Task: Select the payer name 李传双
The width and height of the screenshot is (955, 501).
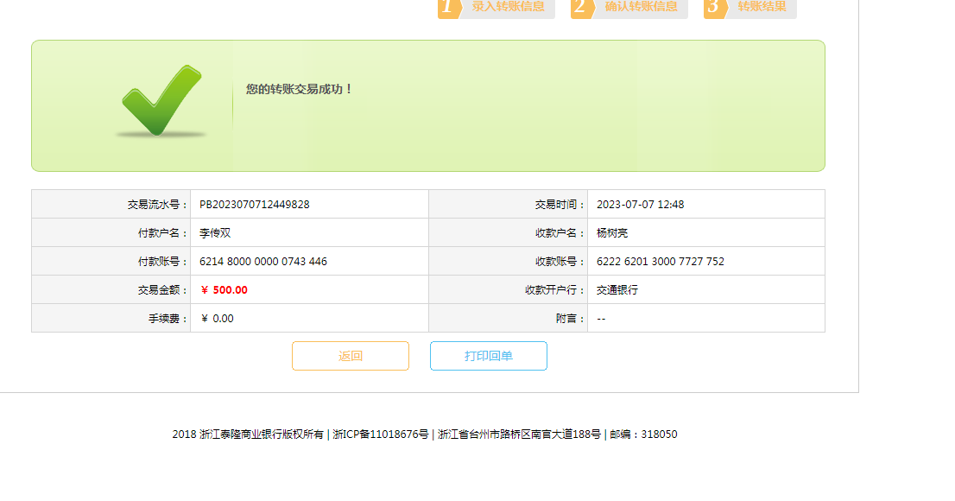Action: pyautogui.click(x=215, y=233)
